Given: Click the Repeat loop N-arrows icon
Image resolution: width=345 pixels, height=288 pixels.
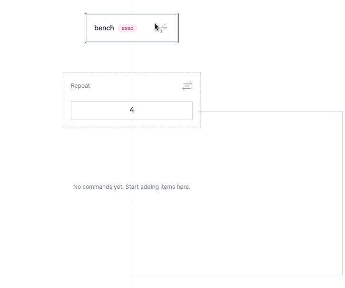Looking at the screenshot, I should click(x=187, y=86).
